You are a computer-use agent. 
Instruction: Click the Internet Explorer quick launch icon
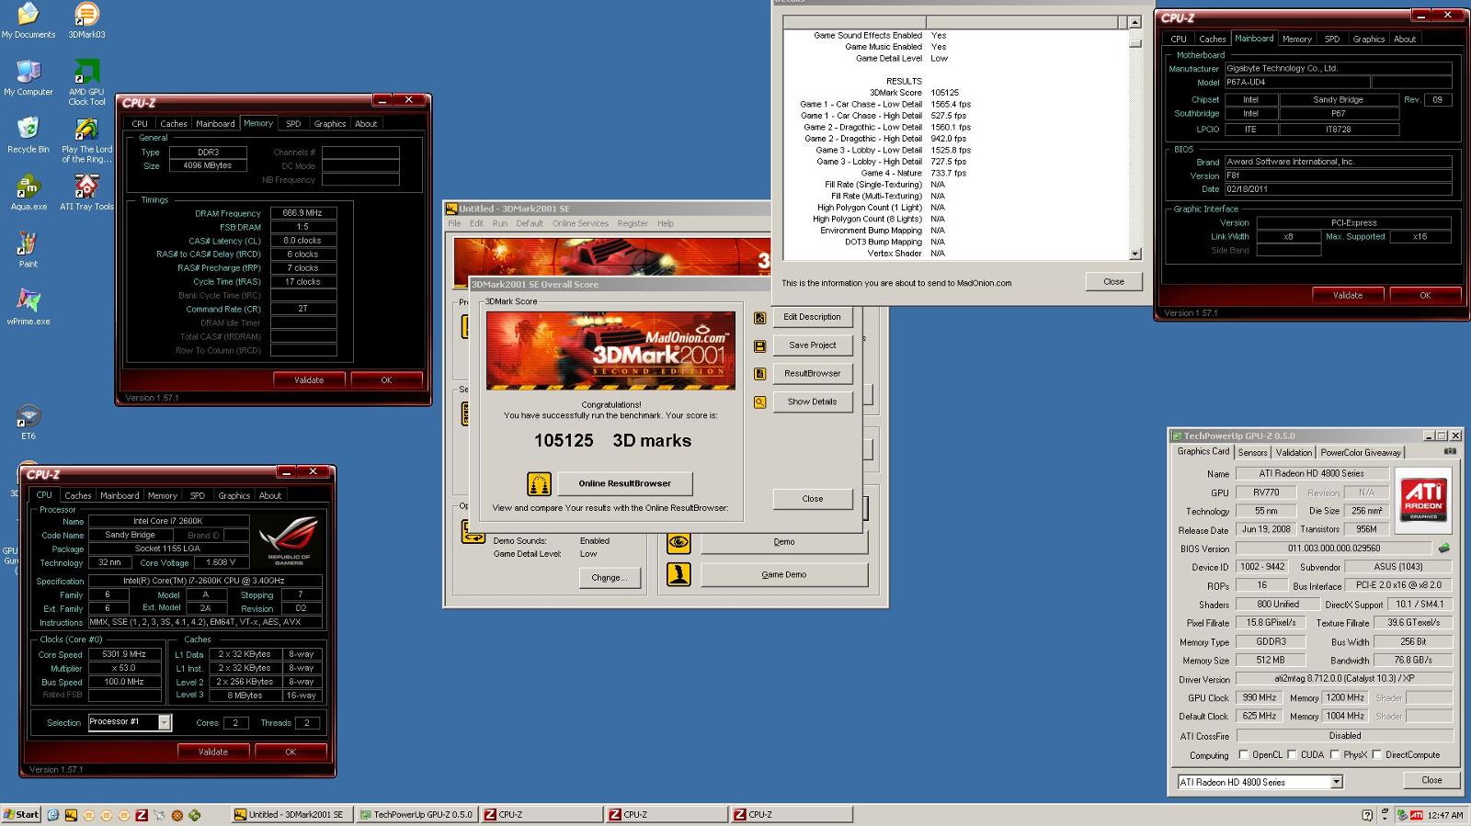53,815
